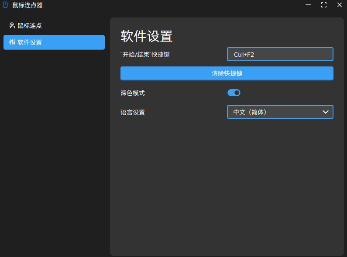Image resolution: width=347 pixels, height=257 pixels.
Task: Disable the 深色模式 toggle switch
Action: pos(234,93)
